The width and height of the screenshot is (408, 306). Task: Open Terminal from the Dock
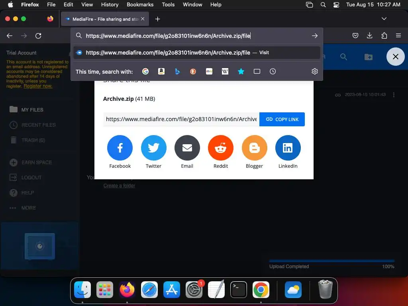(x=239, y=290)
